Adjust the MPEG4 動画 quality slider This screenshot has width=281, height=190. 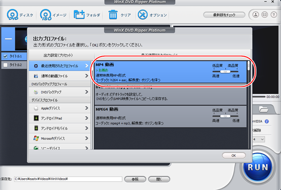click(x=225, y=116)
